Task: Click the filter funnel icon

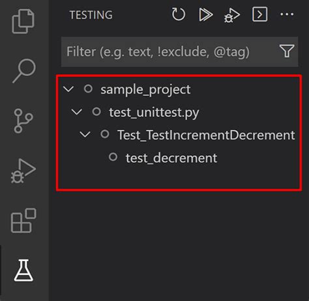Action: tap(287, 51)
